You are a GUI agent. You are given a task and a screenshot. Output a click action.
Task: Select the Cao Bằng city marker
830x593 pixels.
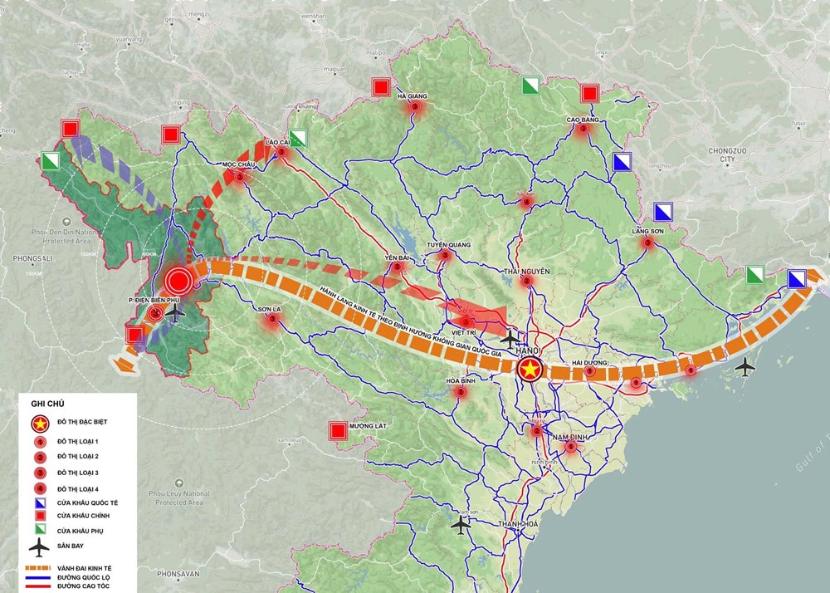(583, 129)
